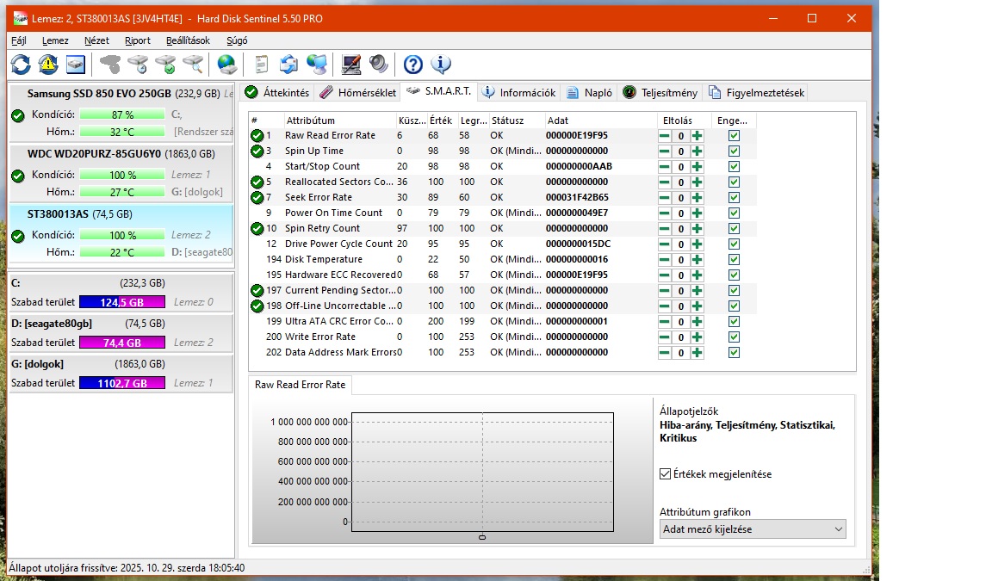Select the Reallocated Sectors Count row
The image size is (992, 581).
point(339,182)
